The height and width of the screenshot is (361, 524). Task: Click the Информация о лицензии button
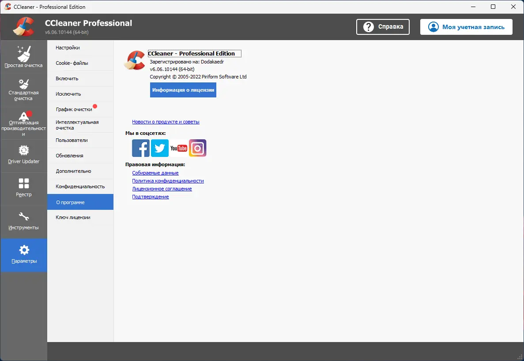[x=183, y=90]
